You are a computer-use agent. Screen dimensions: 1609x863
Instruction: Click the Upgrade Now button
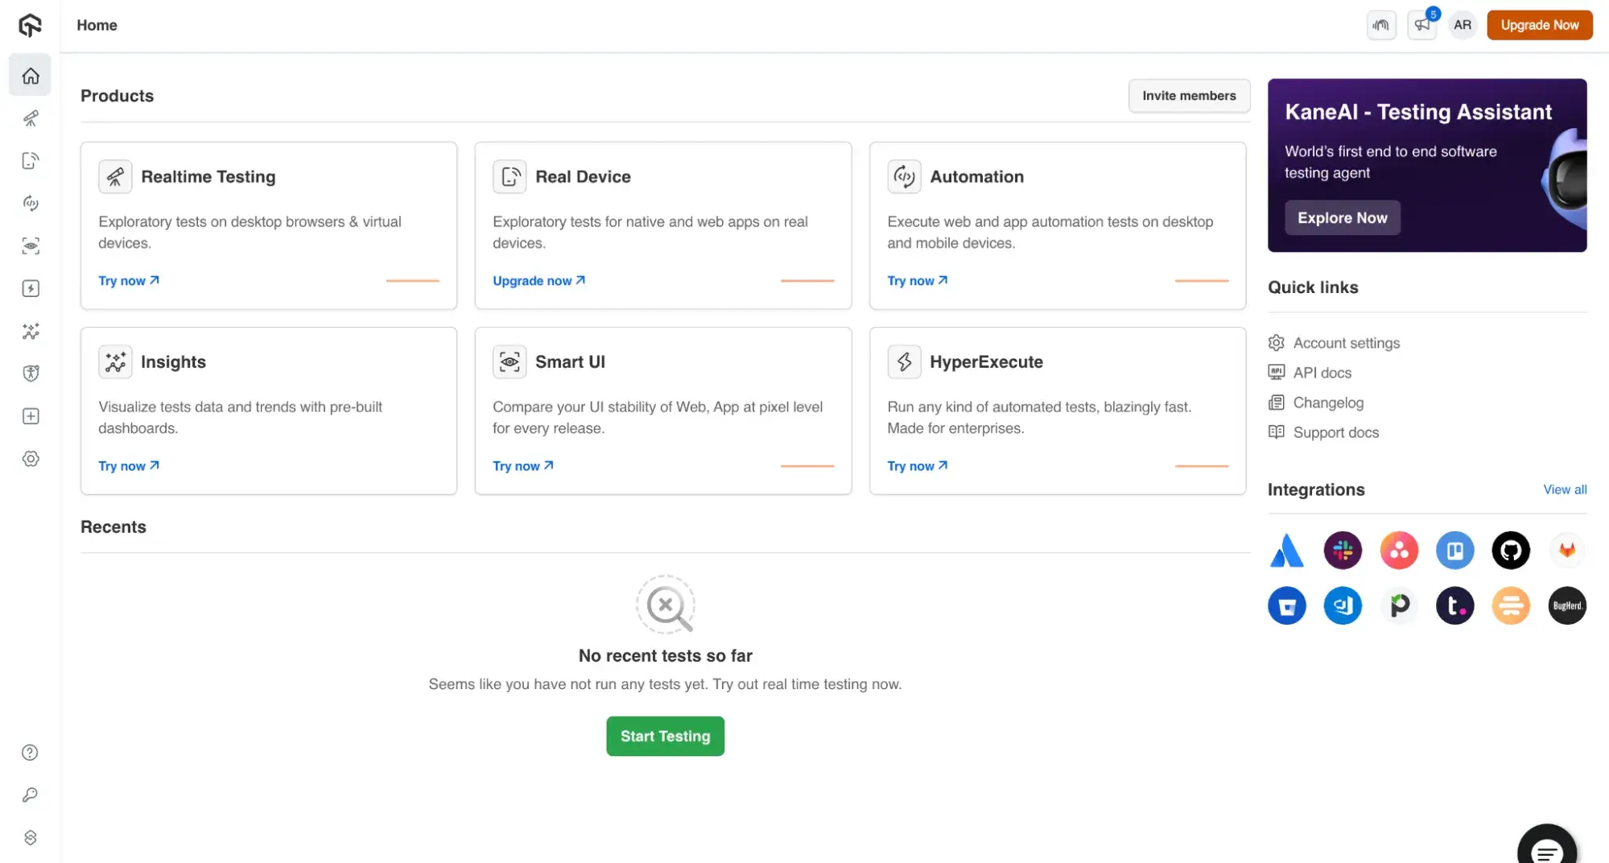pos(1539,25)
